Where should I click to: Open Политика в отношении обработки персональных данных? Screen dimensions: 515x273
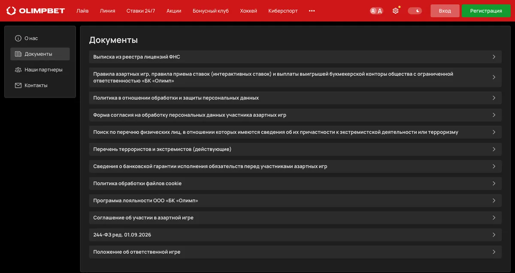pos(295,98)
